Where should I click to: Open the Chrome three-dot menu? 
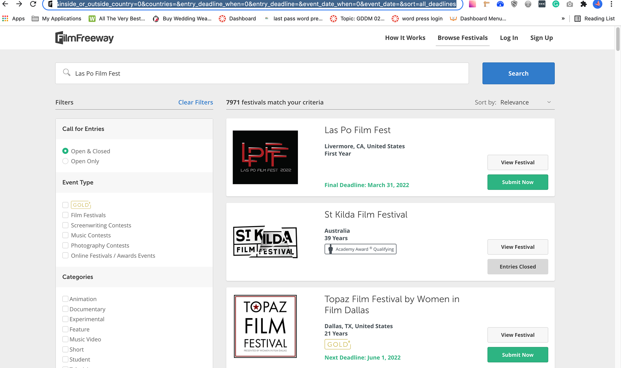(611, 4)
